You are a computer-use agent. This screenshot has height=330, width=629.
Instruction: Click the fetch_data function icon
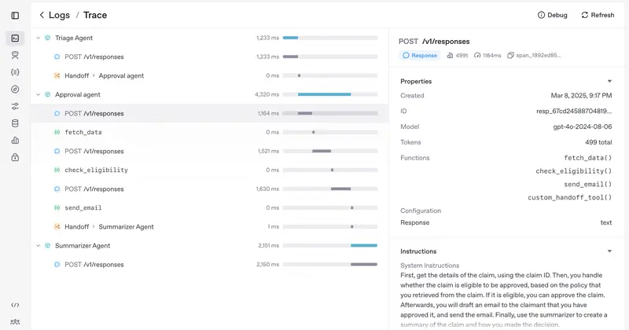coord(57,132)
